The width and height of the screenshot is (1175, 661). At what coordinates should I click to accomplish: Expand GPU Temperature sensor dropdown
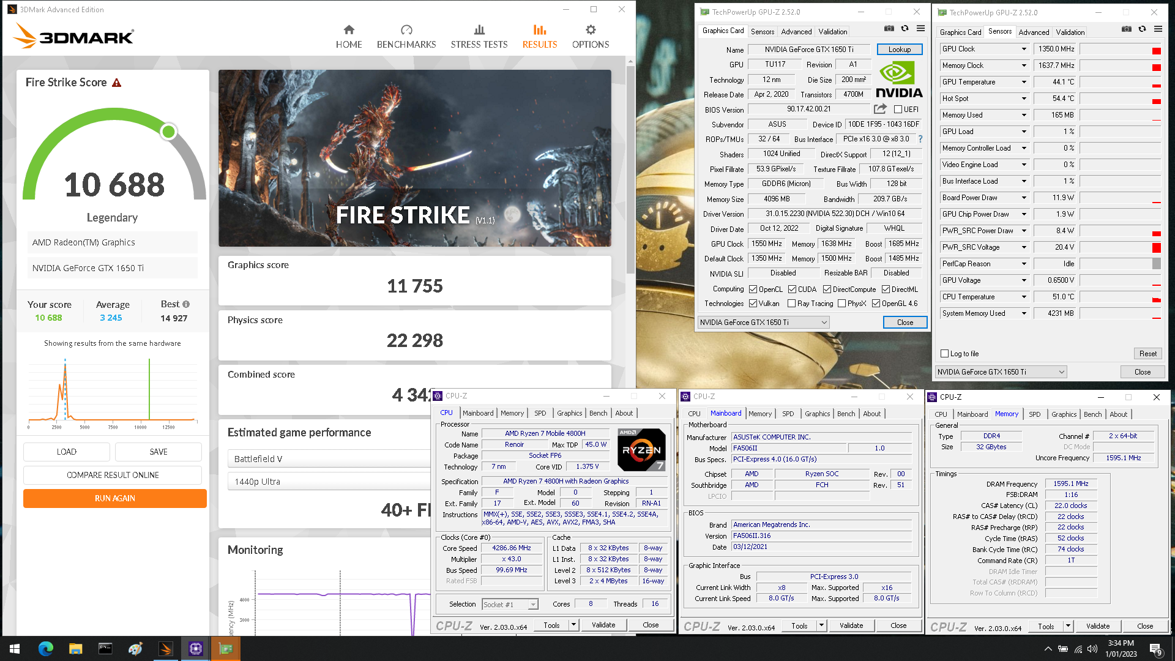1024,82
